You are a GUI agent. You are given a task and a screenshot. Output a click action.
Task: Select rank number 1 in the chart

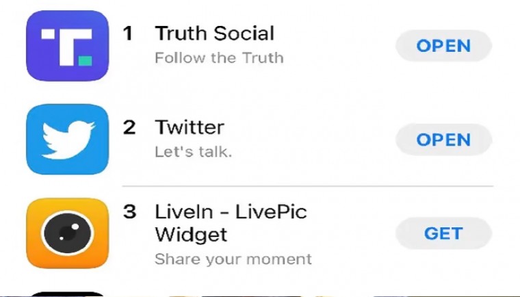tap(128, 34)
